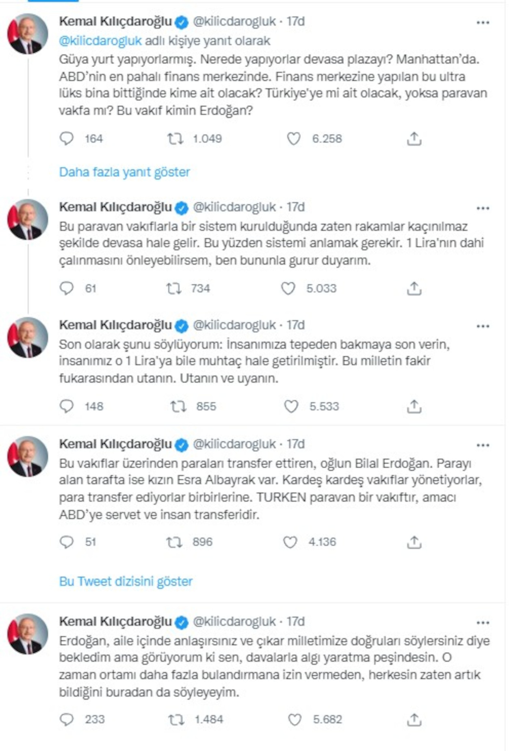This screenshot has width=520, height=751.
Task: Like the tweet with 5.533 likes
Action: coord(291,406)
